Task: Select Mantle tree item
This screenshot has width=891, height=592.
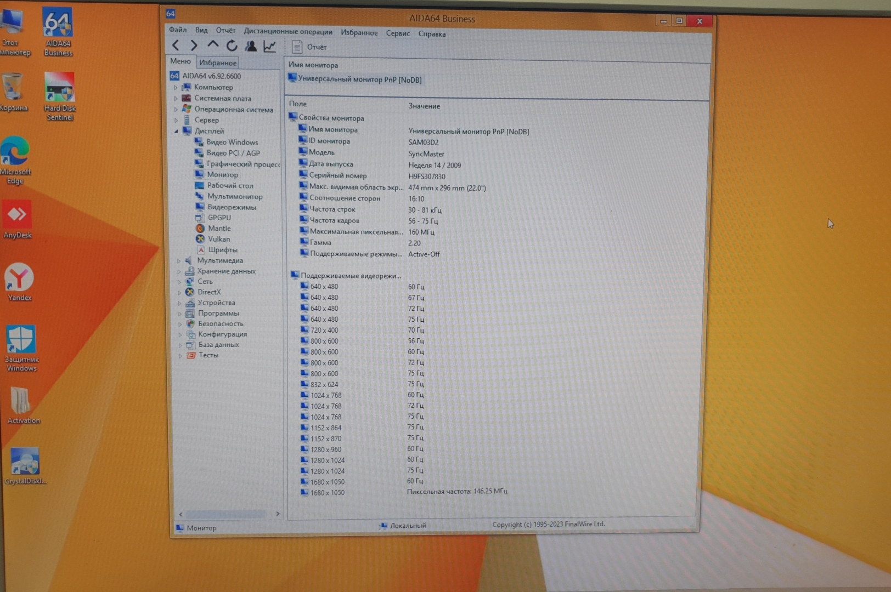Action: tap(214, 229)
